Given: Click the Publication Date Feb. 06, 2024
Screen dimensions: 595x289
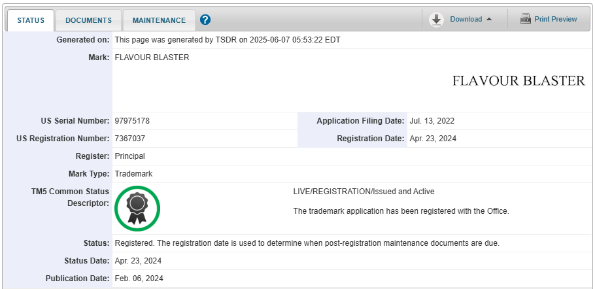Looking at the screenshot, I should (139, 279).
